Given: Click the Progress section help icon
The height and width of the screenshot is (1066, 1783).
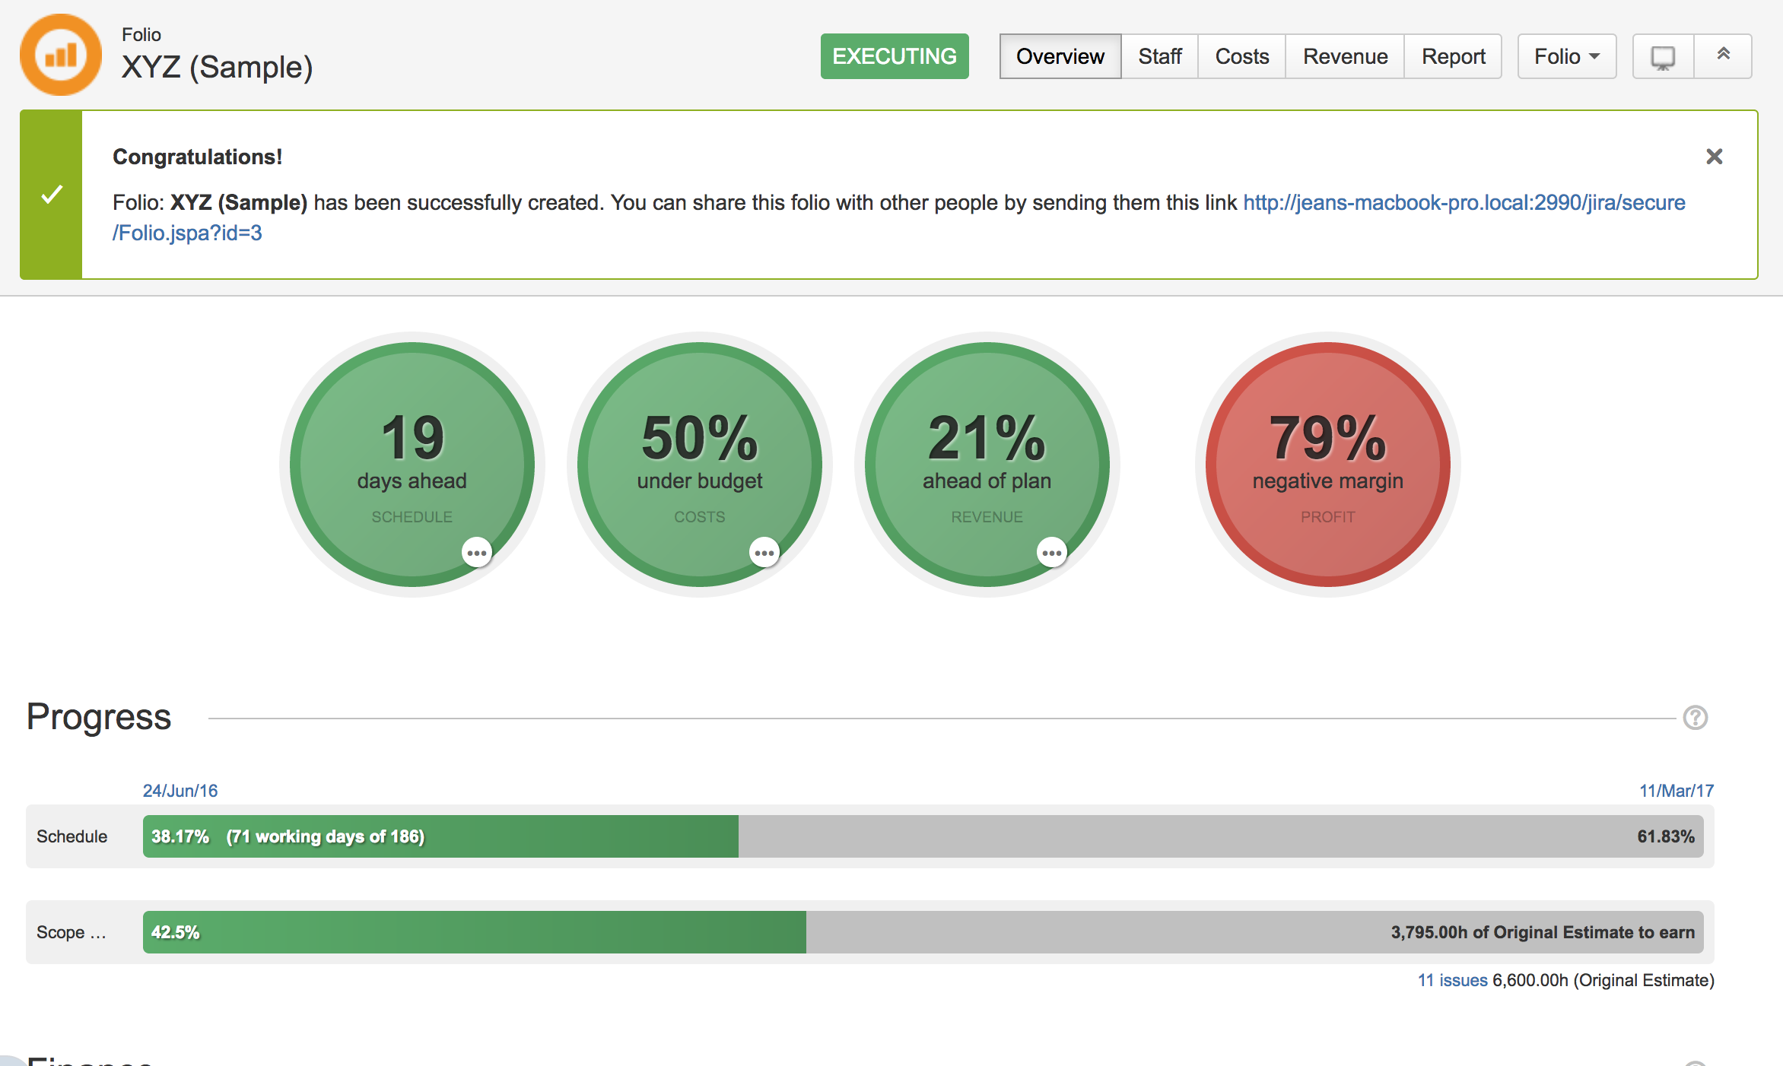Looking at the screenshot, I should pyautogui.click(x=1695, y=717).
